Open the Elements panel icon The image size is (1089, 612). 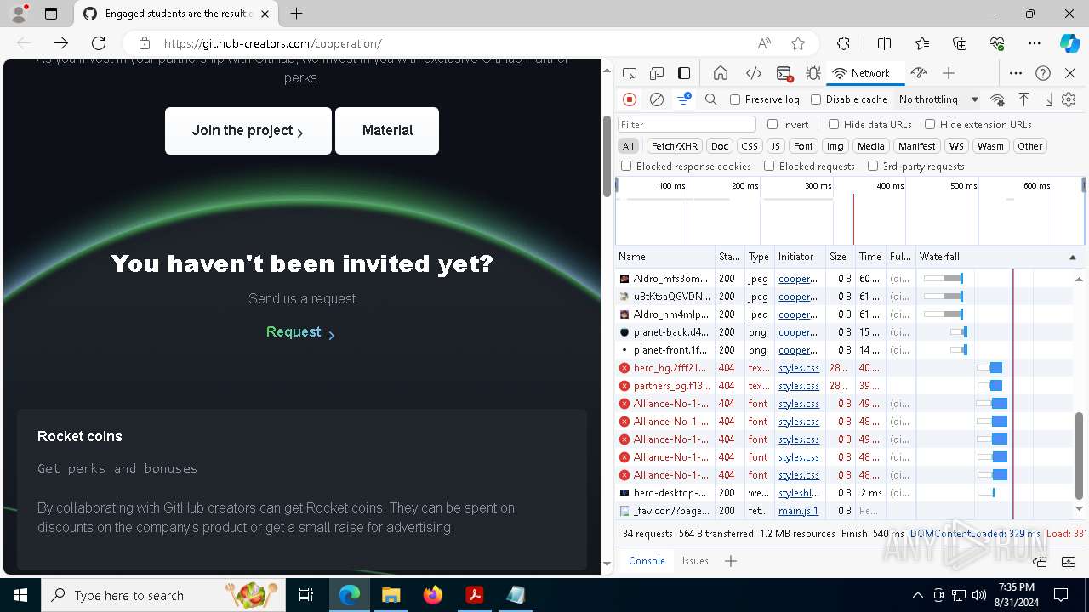point(753,73)
